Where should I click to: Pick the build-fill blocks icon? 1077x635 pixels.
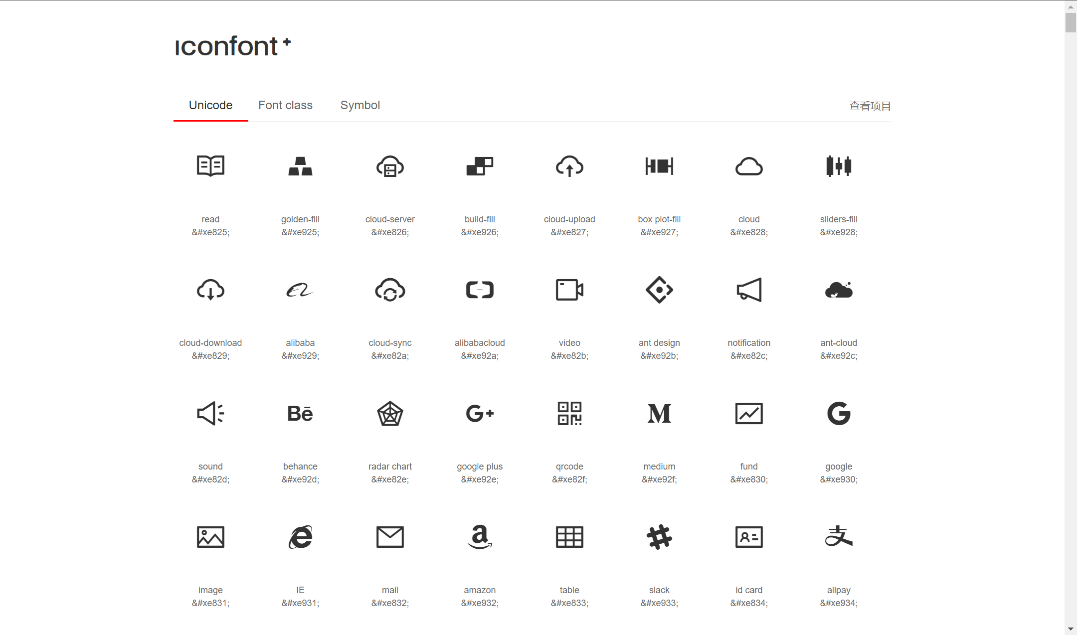pos(480,166)
